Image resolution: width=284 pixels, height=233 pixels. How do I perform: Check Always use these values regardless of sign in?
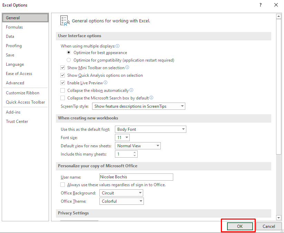click(63, 184)
